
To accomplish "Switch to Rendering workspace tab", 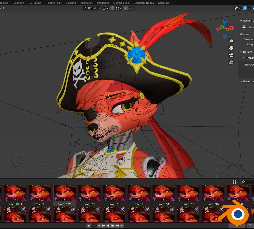I will 103,3.
